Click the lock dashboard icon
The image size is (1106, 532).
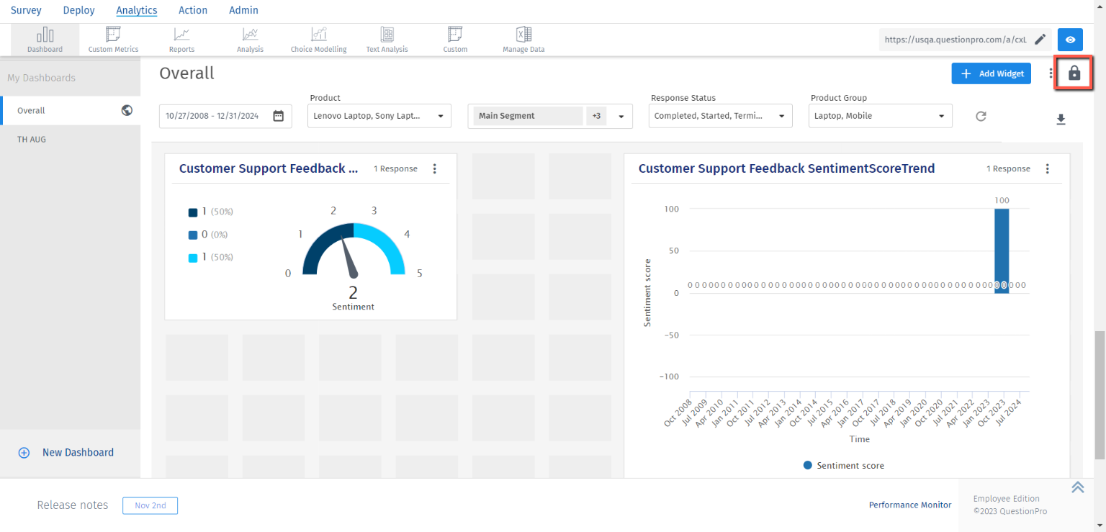1074,73
